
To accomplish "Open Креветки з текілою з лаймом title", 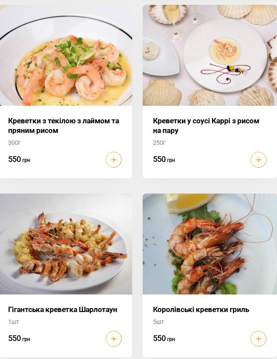I will [x=64, y=126].
